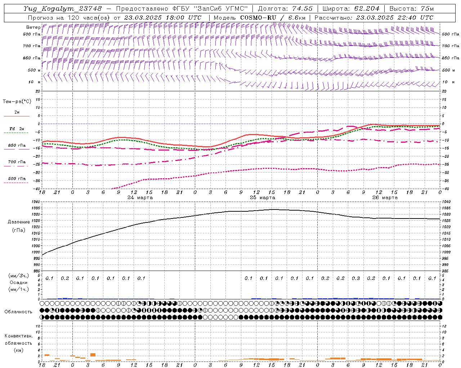Select the Осадки precipitation label

[19, 282]
